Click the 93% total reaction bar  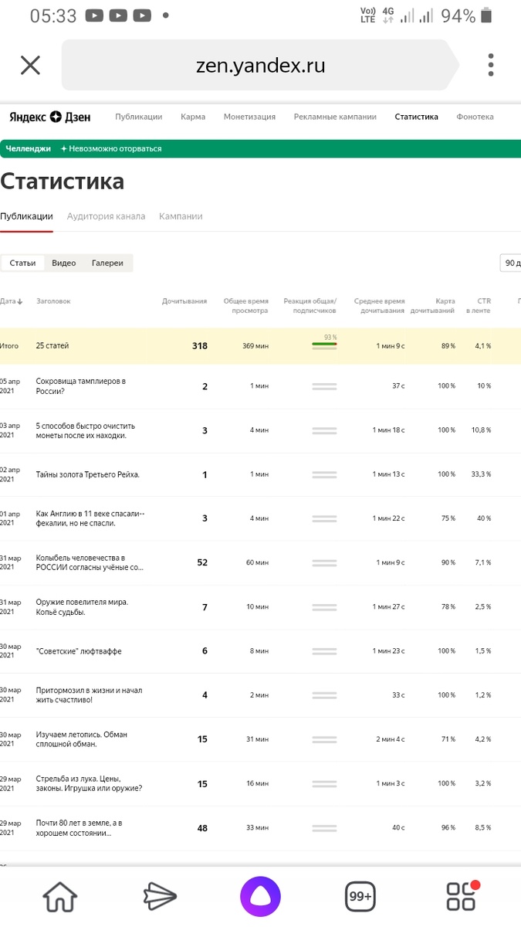point(324,345)
